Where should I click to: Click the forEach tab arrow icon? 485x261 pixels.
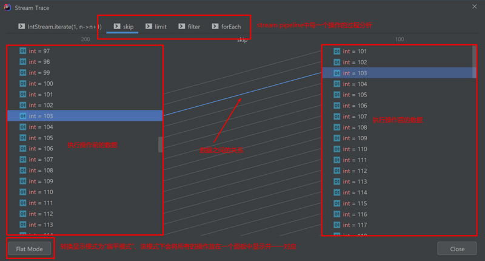(215, 26)
